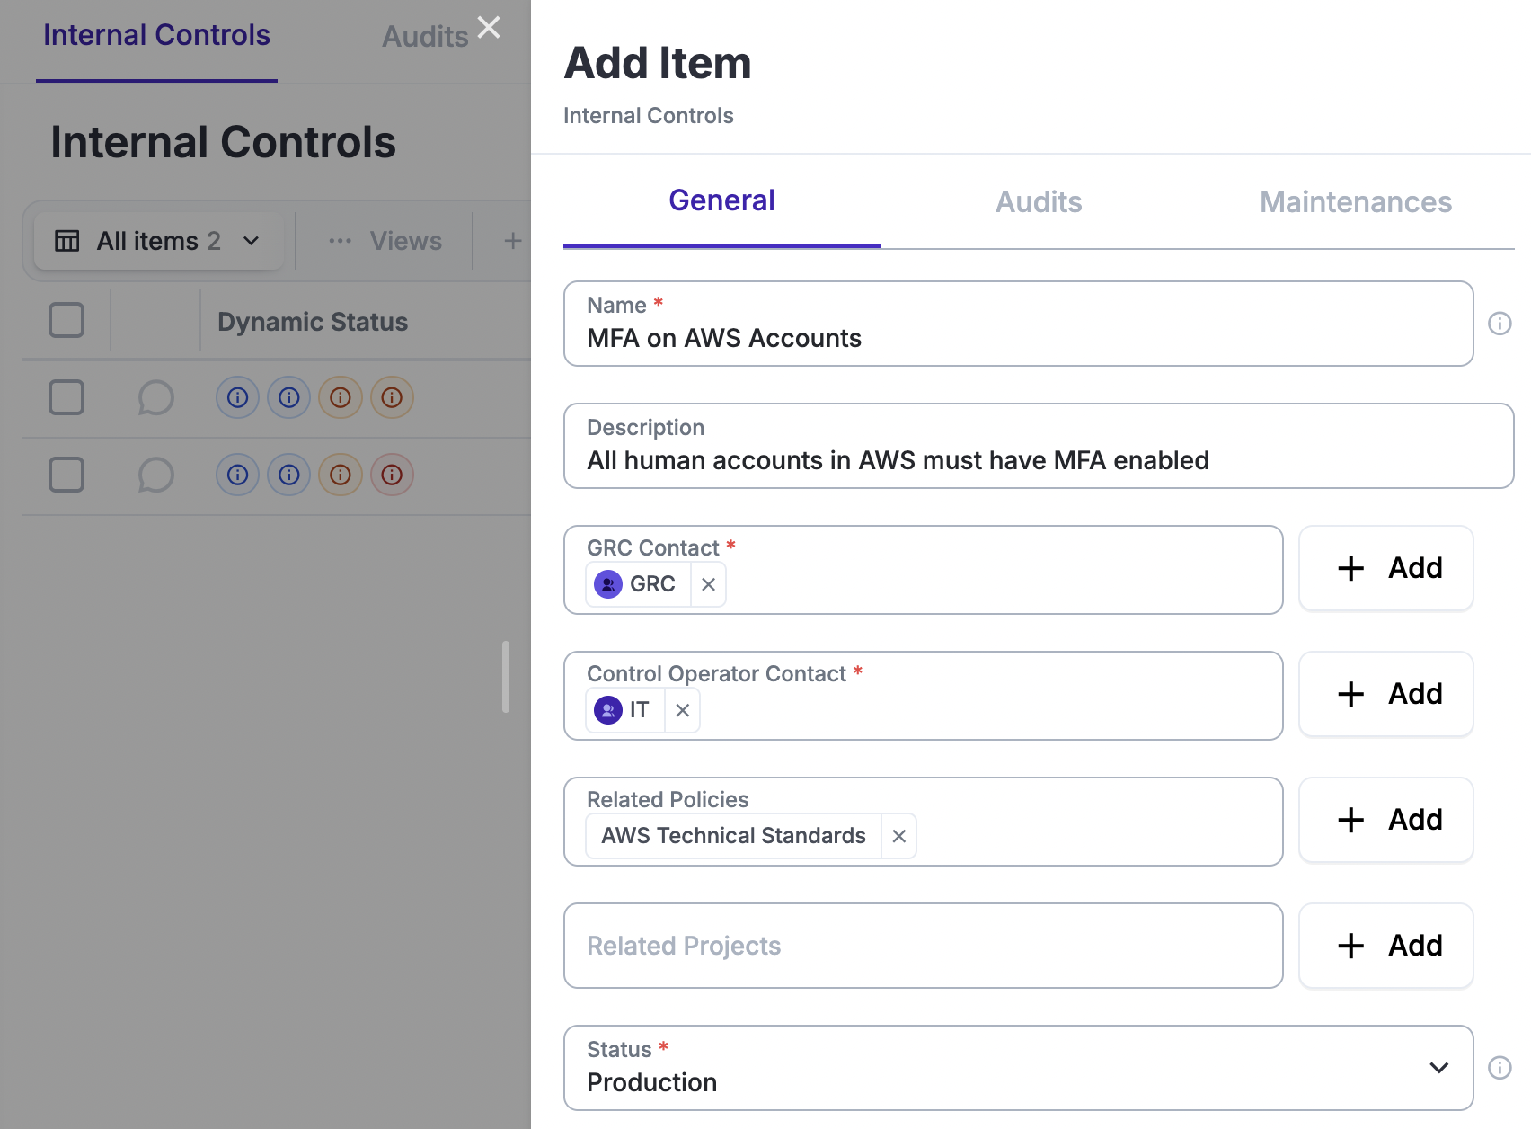Click the info icon beside Status field
1531x1129 pixels.
(1500, 1068)
